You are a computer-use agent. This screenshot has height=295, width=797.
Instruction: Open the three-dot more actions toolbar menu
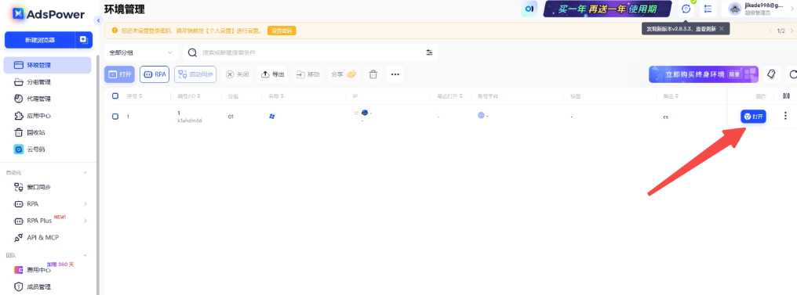[x=395, y=74]
